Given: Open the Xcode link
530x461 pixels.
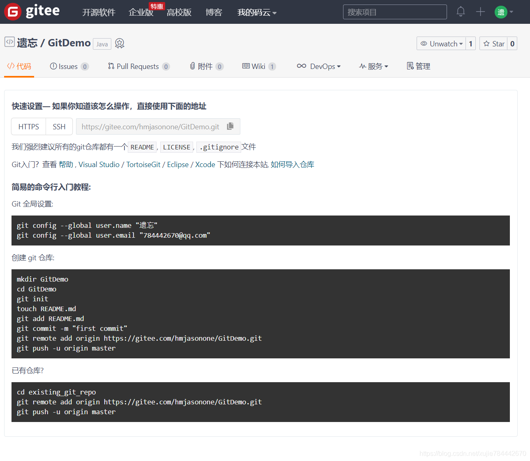Looking at the screenshot, I should (205, 164).
